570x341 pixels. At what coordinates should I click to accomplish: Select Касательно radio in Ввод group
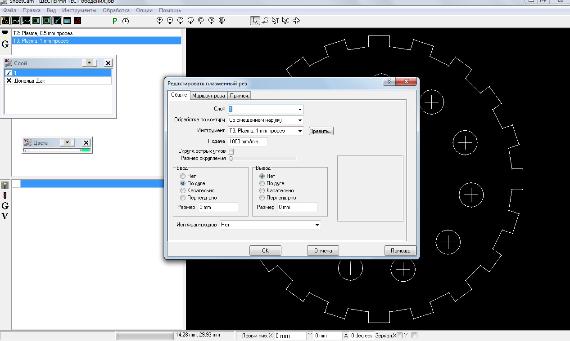(183, 190)
